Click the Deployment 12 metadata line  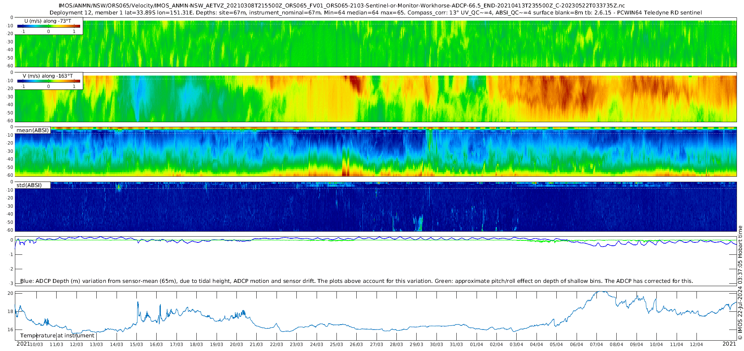pyautogui.click(x=376, y=13)
